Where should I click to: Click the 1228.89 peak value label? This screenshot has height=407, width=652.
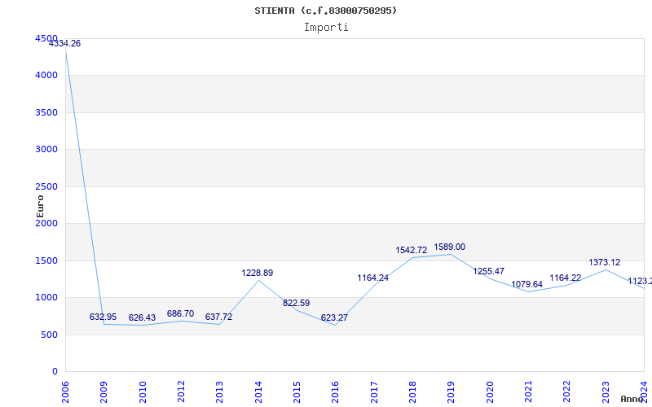(258, 273)
